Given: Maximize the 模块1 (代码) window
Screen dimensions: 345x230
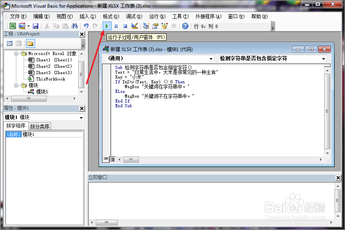Looking at the screenshot, I should 311,49.
